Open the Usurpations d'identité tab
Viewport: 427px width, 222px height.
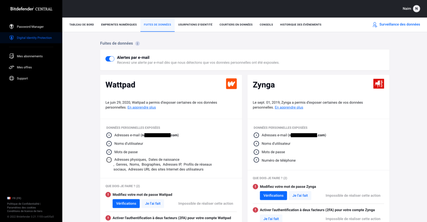(195, 25)
